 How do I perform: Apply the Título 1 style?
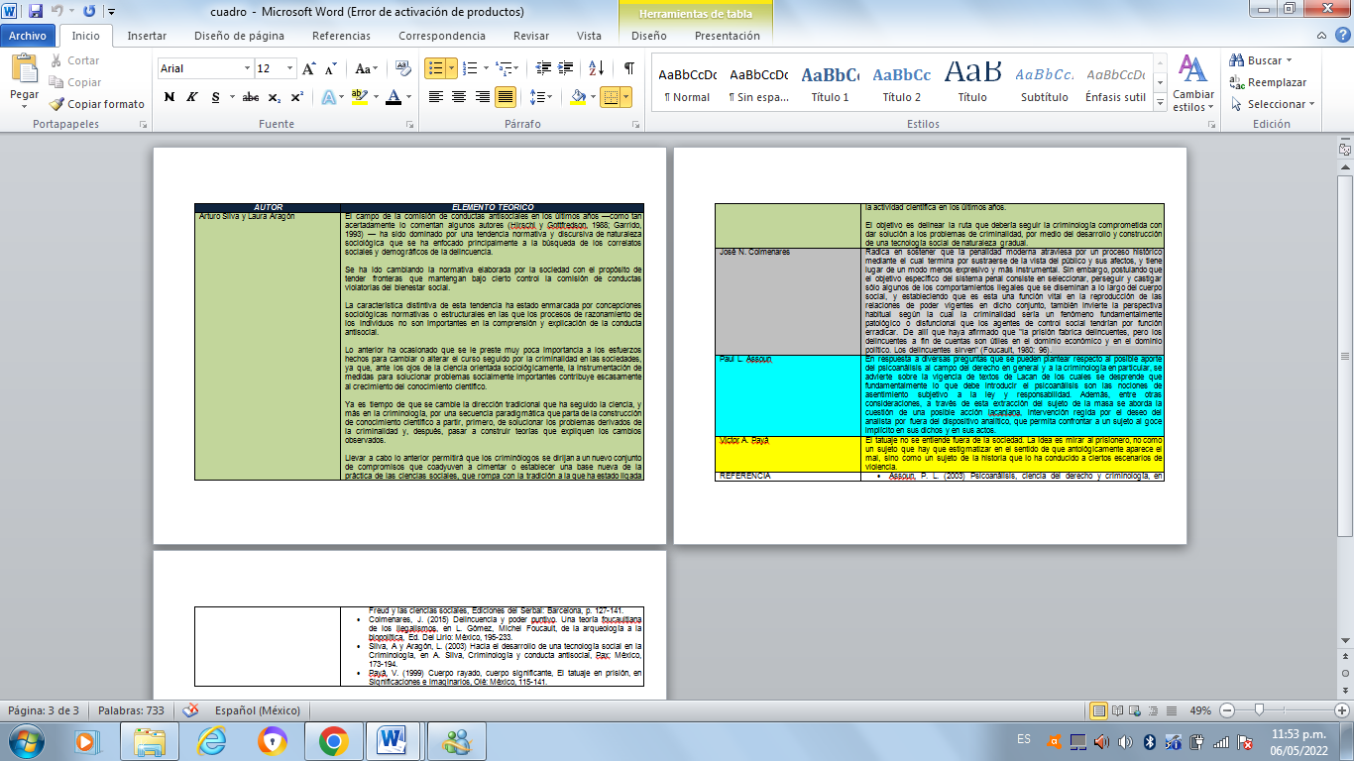pos(830,84)
